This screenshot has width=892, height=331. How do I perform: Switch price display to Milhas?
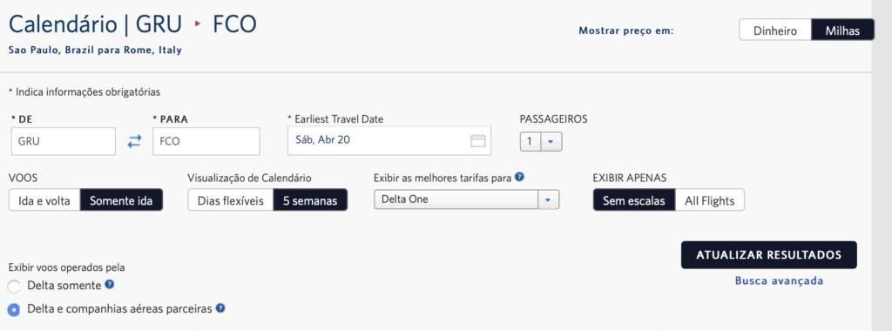point(842,30)
